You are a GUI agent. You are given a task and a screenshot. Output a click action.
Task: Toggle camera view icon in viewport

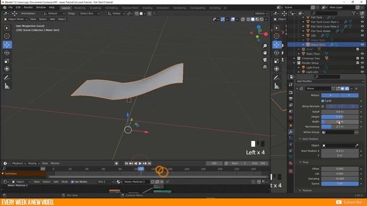265,60
